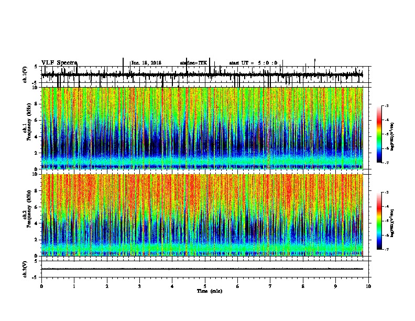Click time axis tick label "4"

tap(172, 286)
